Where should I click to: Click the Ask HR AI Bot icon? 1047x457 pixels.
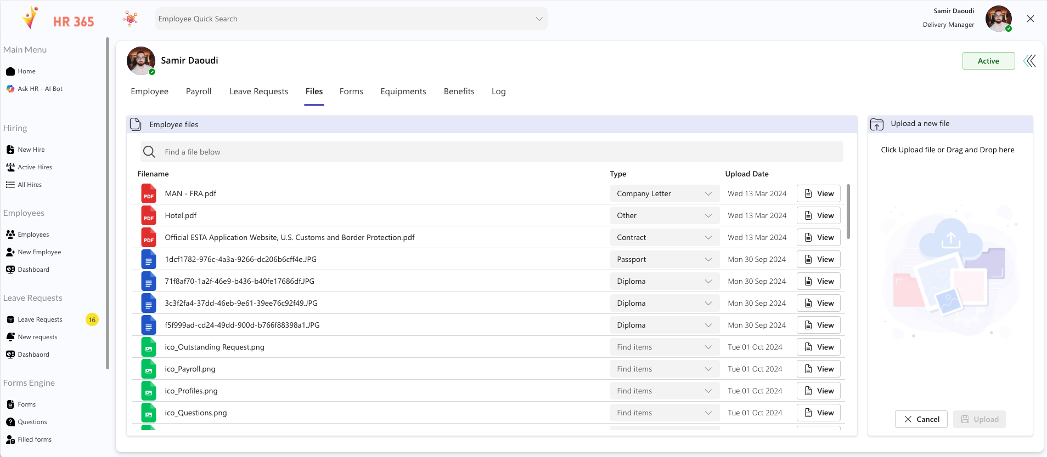point(10,89)
